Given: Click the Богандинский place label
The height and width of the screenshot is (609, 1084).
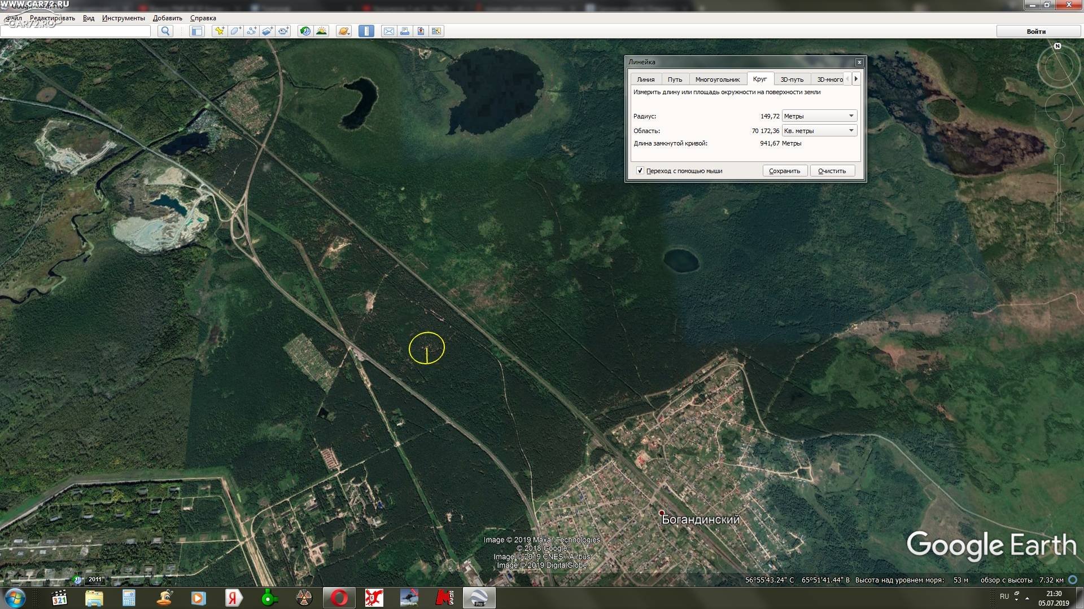Looking at the screenshot, I should click(700, 519).
